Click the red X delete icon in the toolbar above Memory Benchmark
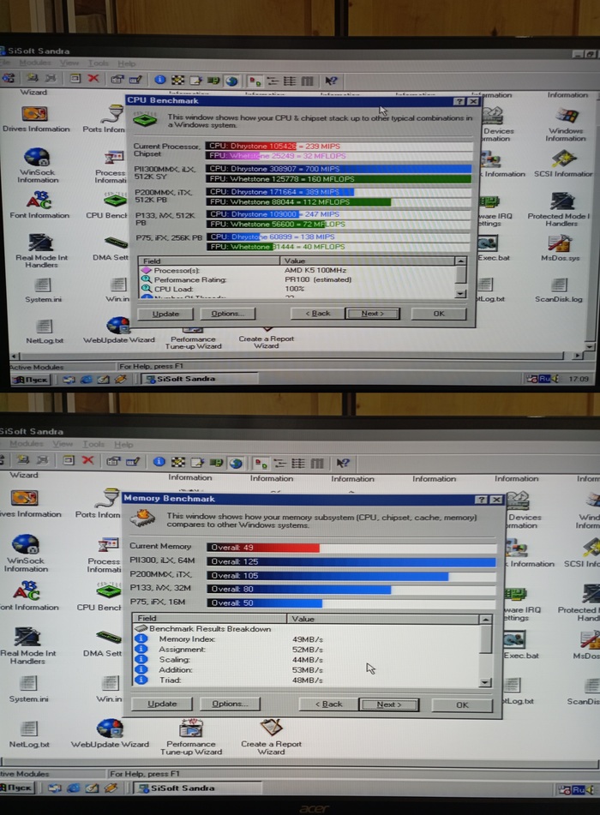 [x=88, y=460]
